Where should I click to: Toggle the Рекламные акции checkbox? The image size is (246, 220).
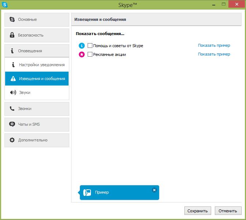click(90, 54)
